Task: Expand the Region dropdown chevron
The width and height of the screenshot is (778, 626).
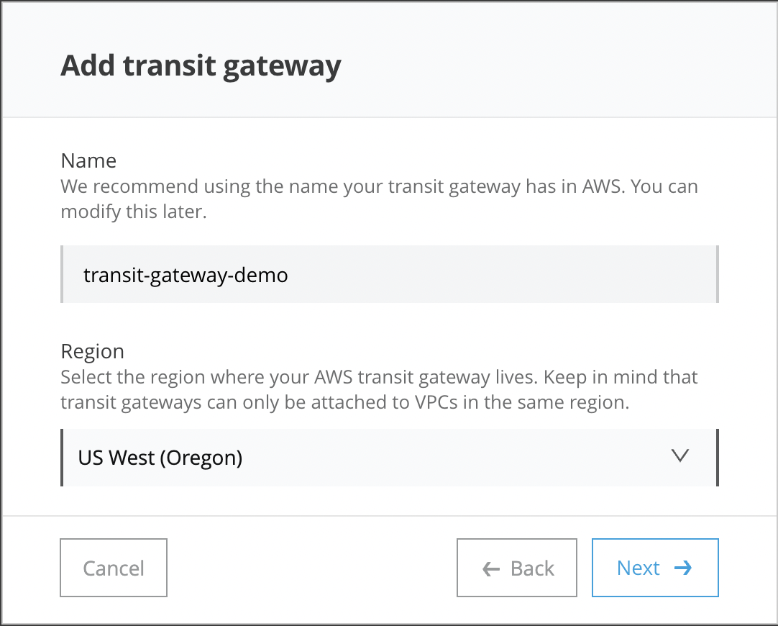Action: click(x=679, y=456)
